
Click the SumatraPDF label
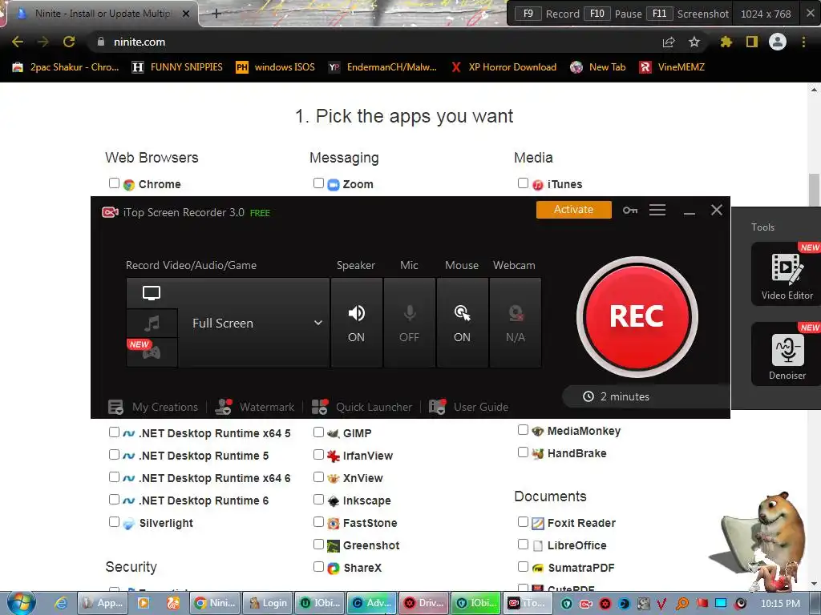580,568
